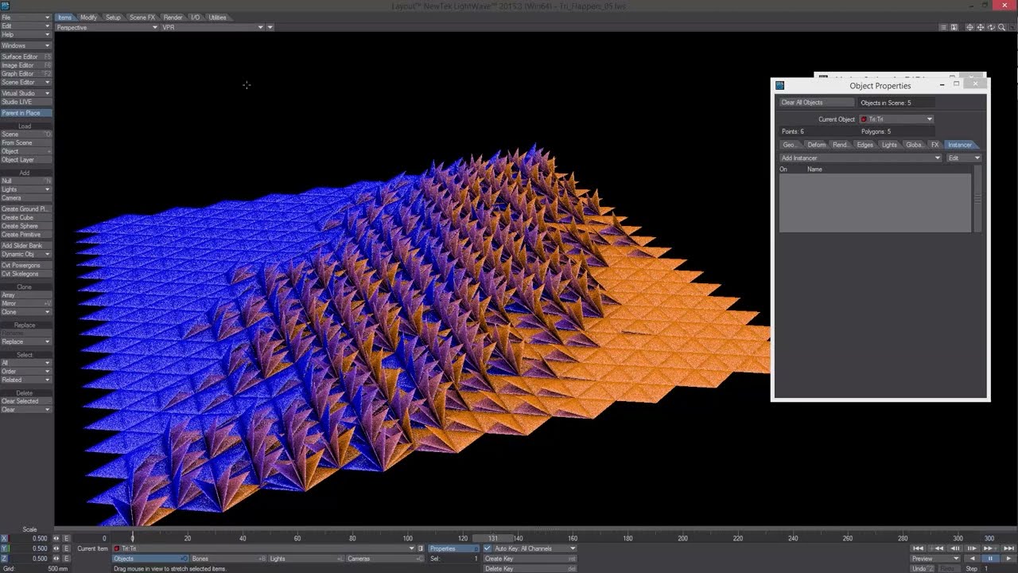Switch to Cameras edit mode
Viewport: 1018px width, 573px height.
(385, 559)
